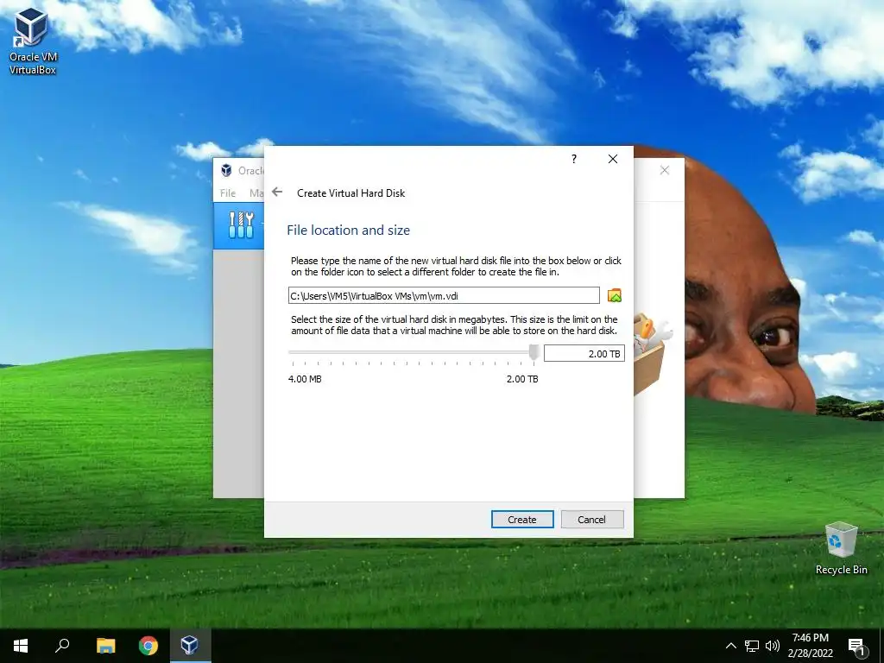Launch Google Chrome from the taskbar
The image size is (884, 663).
click(x=148, y=646)
